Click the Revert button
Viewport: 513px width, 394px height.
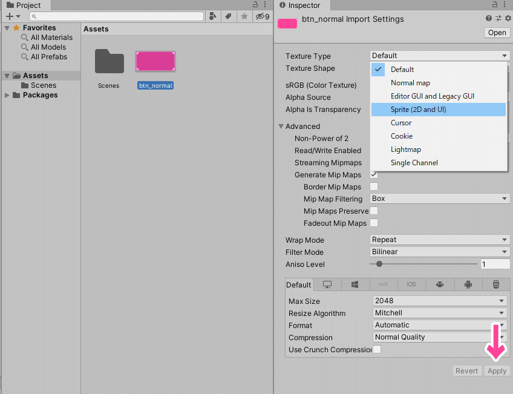(x=467, y=371)
